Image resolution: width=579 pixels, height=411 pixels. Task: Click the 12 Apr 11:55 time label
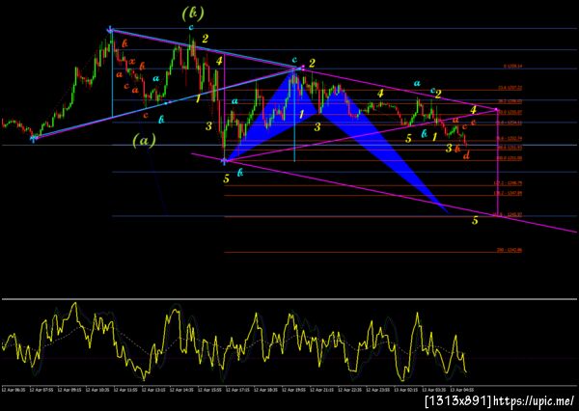pyautogui.click(x=124, y=390)
